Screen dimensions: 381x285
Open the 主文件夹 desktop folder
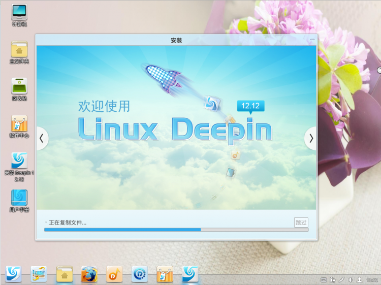[19, 52]
